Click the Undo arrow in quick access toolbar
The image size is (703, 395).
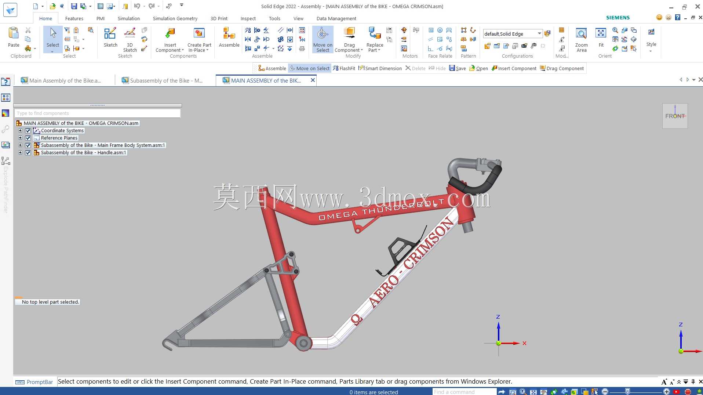point(137,6)
